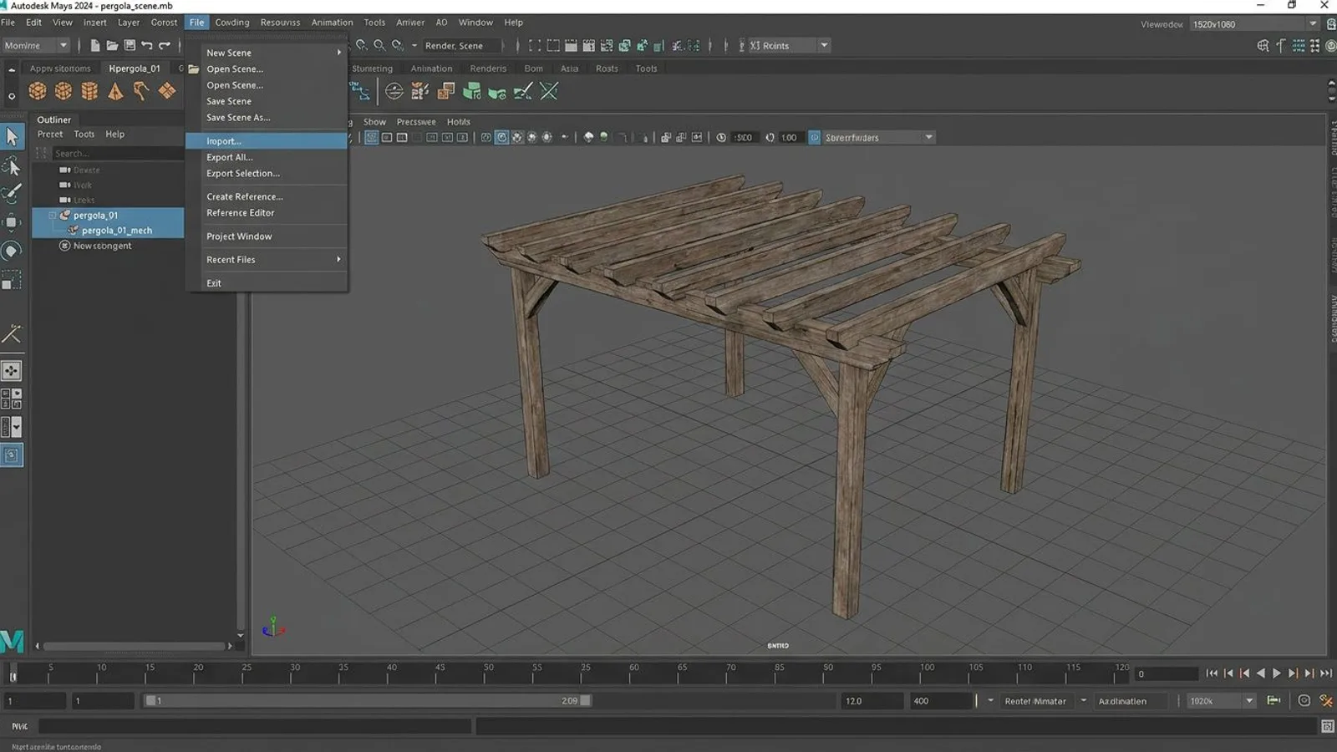Click Exit in the File menu
This screenshot has width=1337, height=752.
267,283
